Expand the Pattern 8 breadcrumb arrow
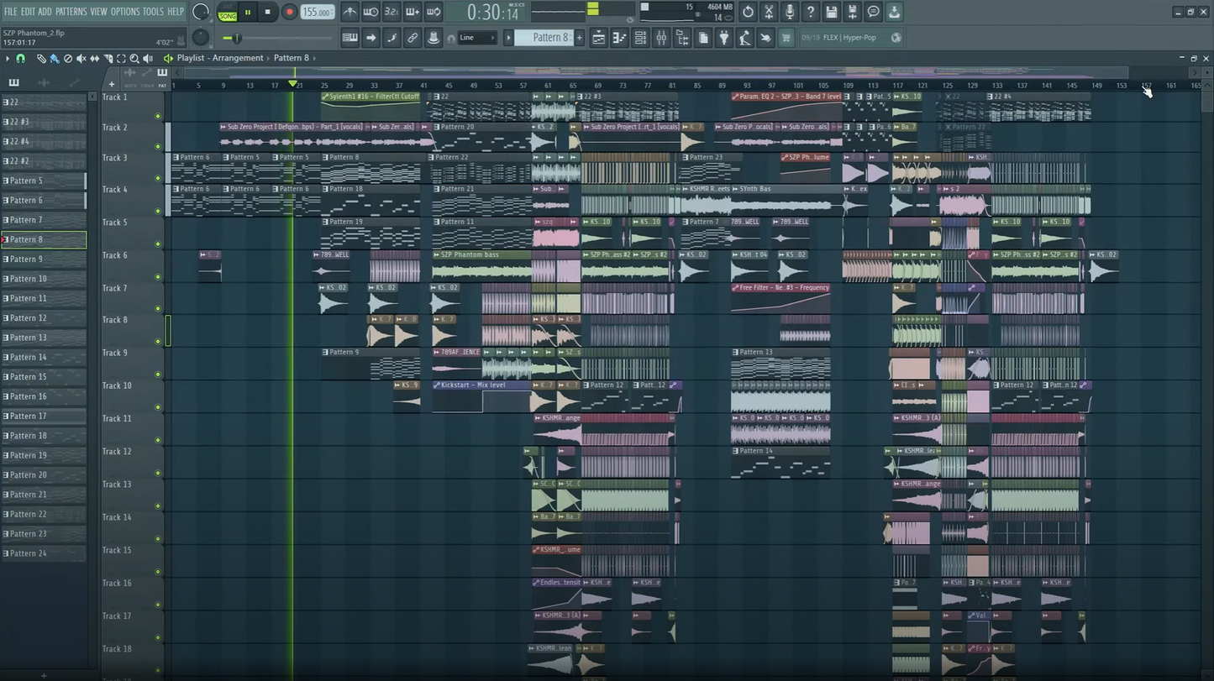Screen dimensions: 1214x681 [x=313, y=58]
